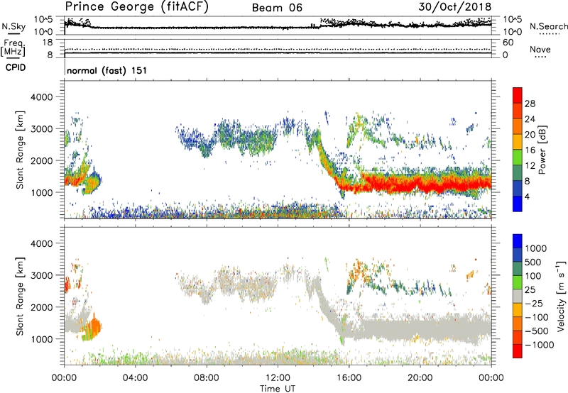Click the velocity panel's "Slant Range [km]" label

pyautogui.click(x=20, y=297)
